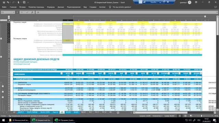Click the user account avatar

tap(190, 2)
